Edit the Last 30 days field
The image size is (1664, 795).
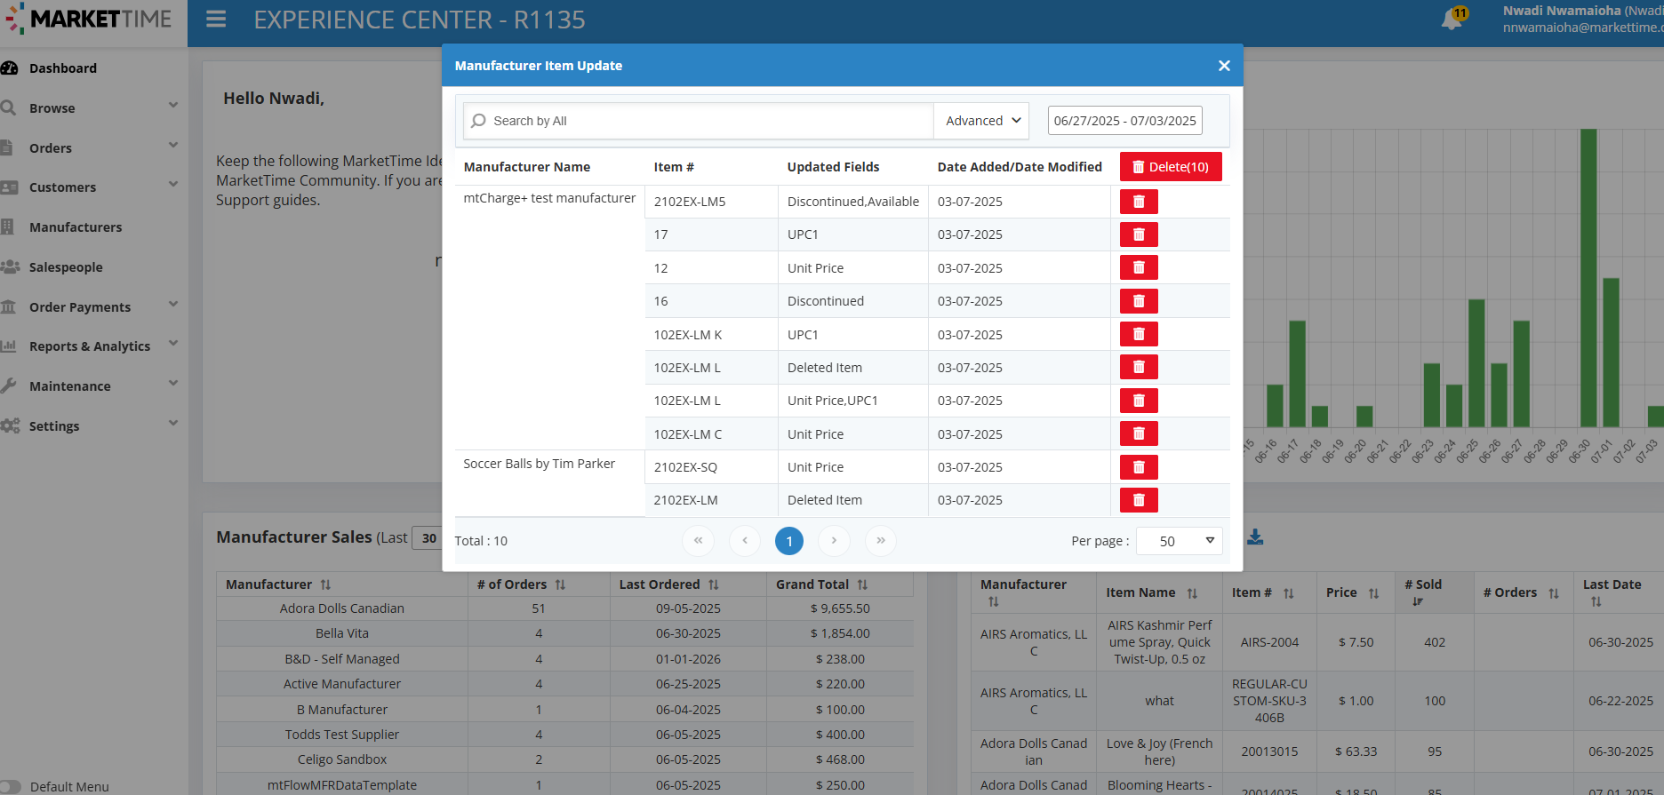428,537
